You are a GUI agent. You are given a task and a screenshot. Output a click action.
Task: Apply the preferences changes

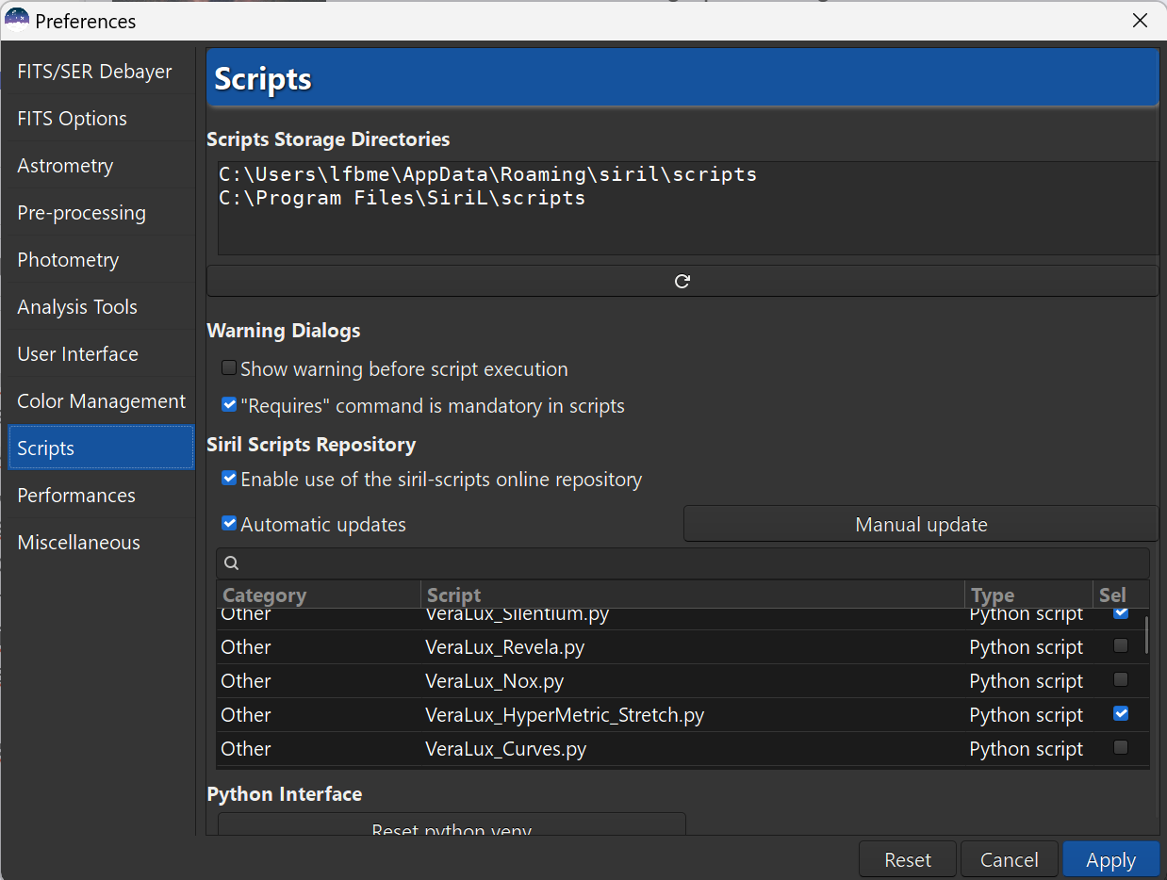(1111, 860)
